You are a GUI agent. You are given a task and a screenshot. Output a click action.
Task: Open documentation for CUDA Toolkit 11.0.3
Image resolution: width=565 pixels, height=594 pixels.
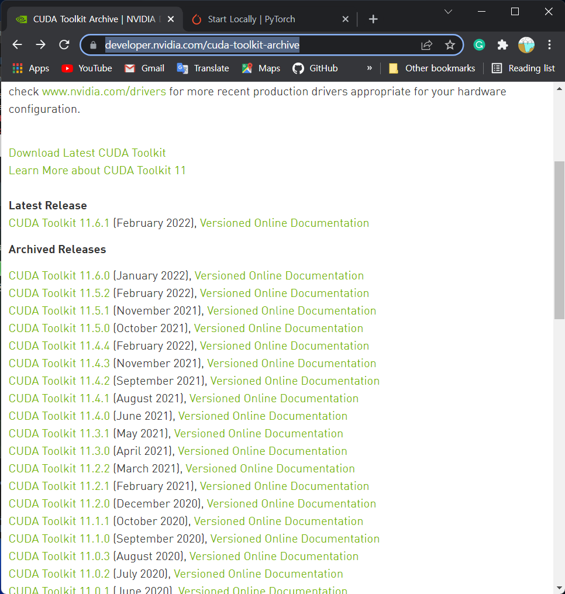click(274, 557)
